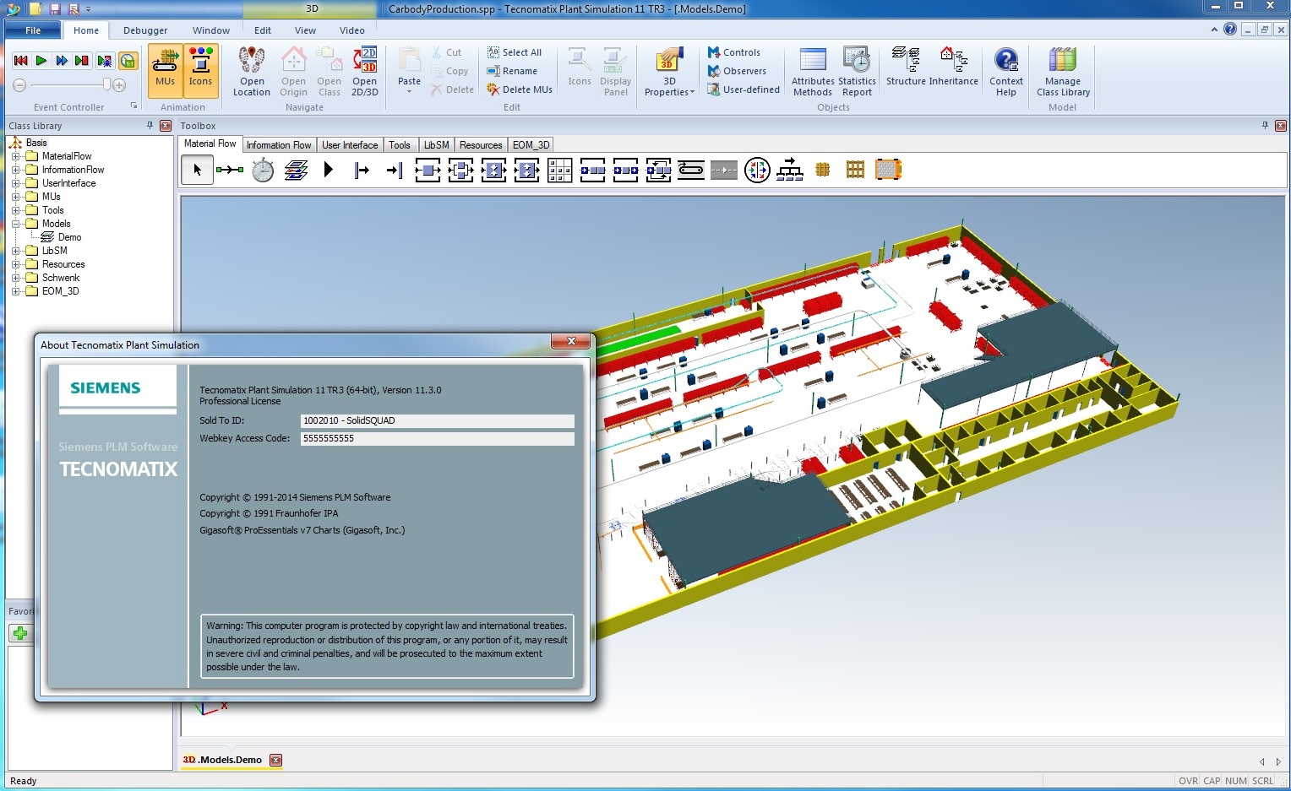
Task: Select the Connector tool in Toolbox
Action: (x=230, y=171)
